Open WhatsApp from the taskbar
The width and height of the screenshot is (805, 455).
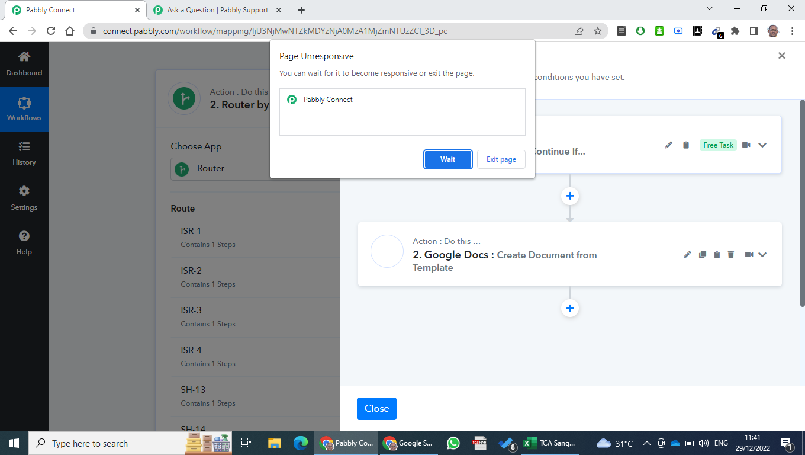(453, 443)
